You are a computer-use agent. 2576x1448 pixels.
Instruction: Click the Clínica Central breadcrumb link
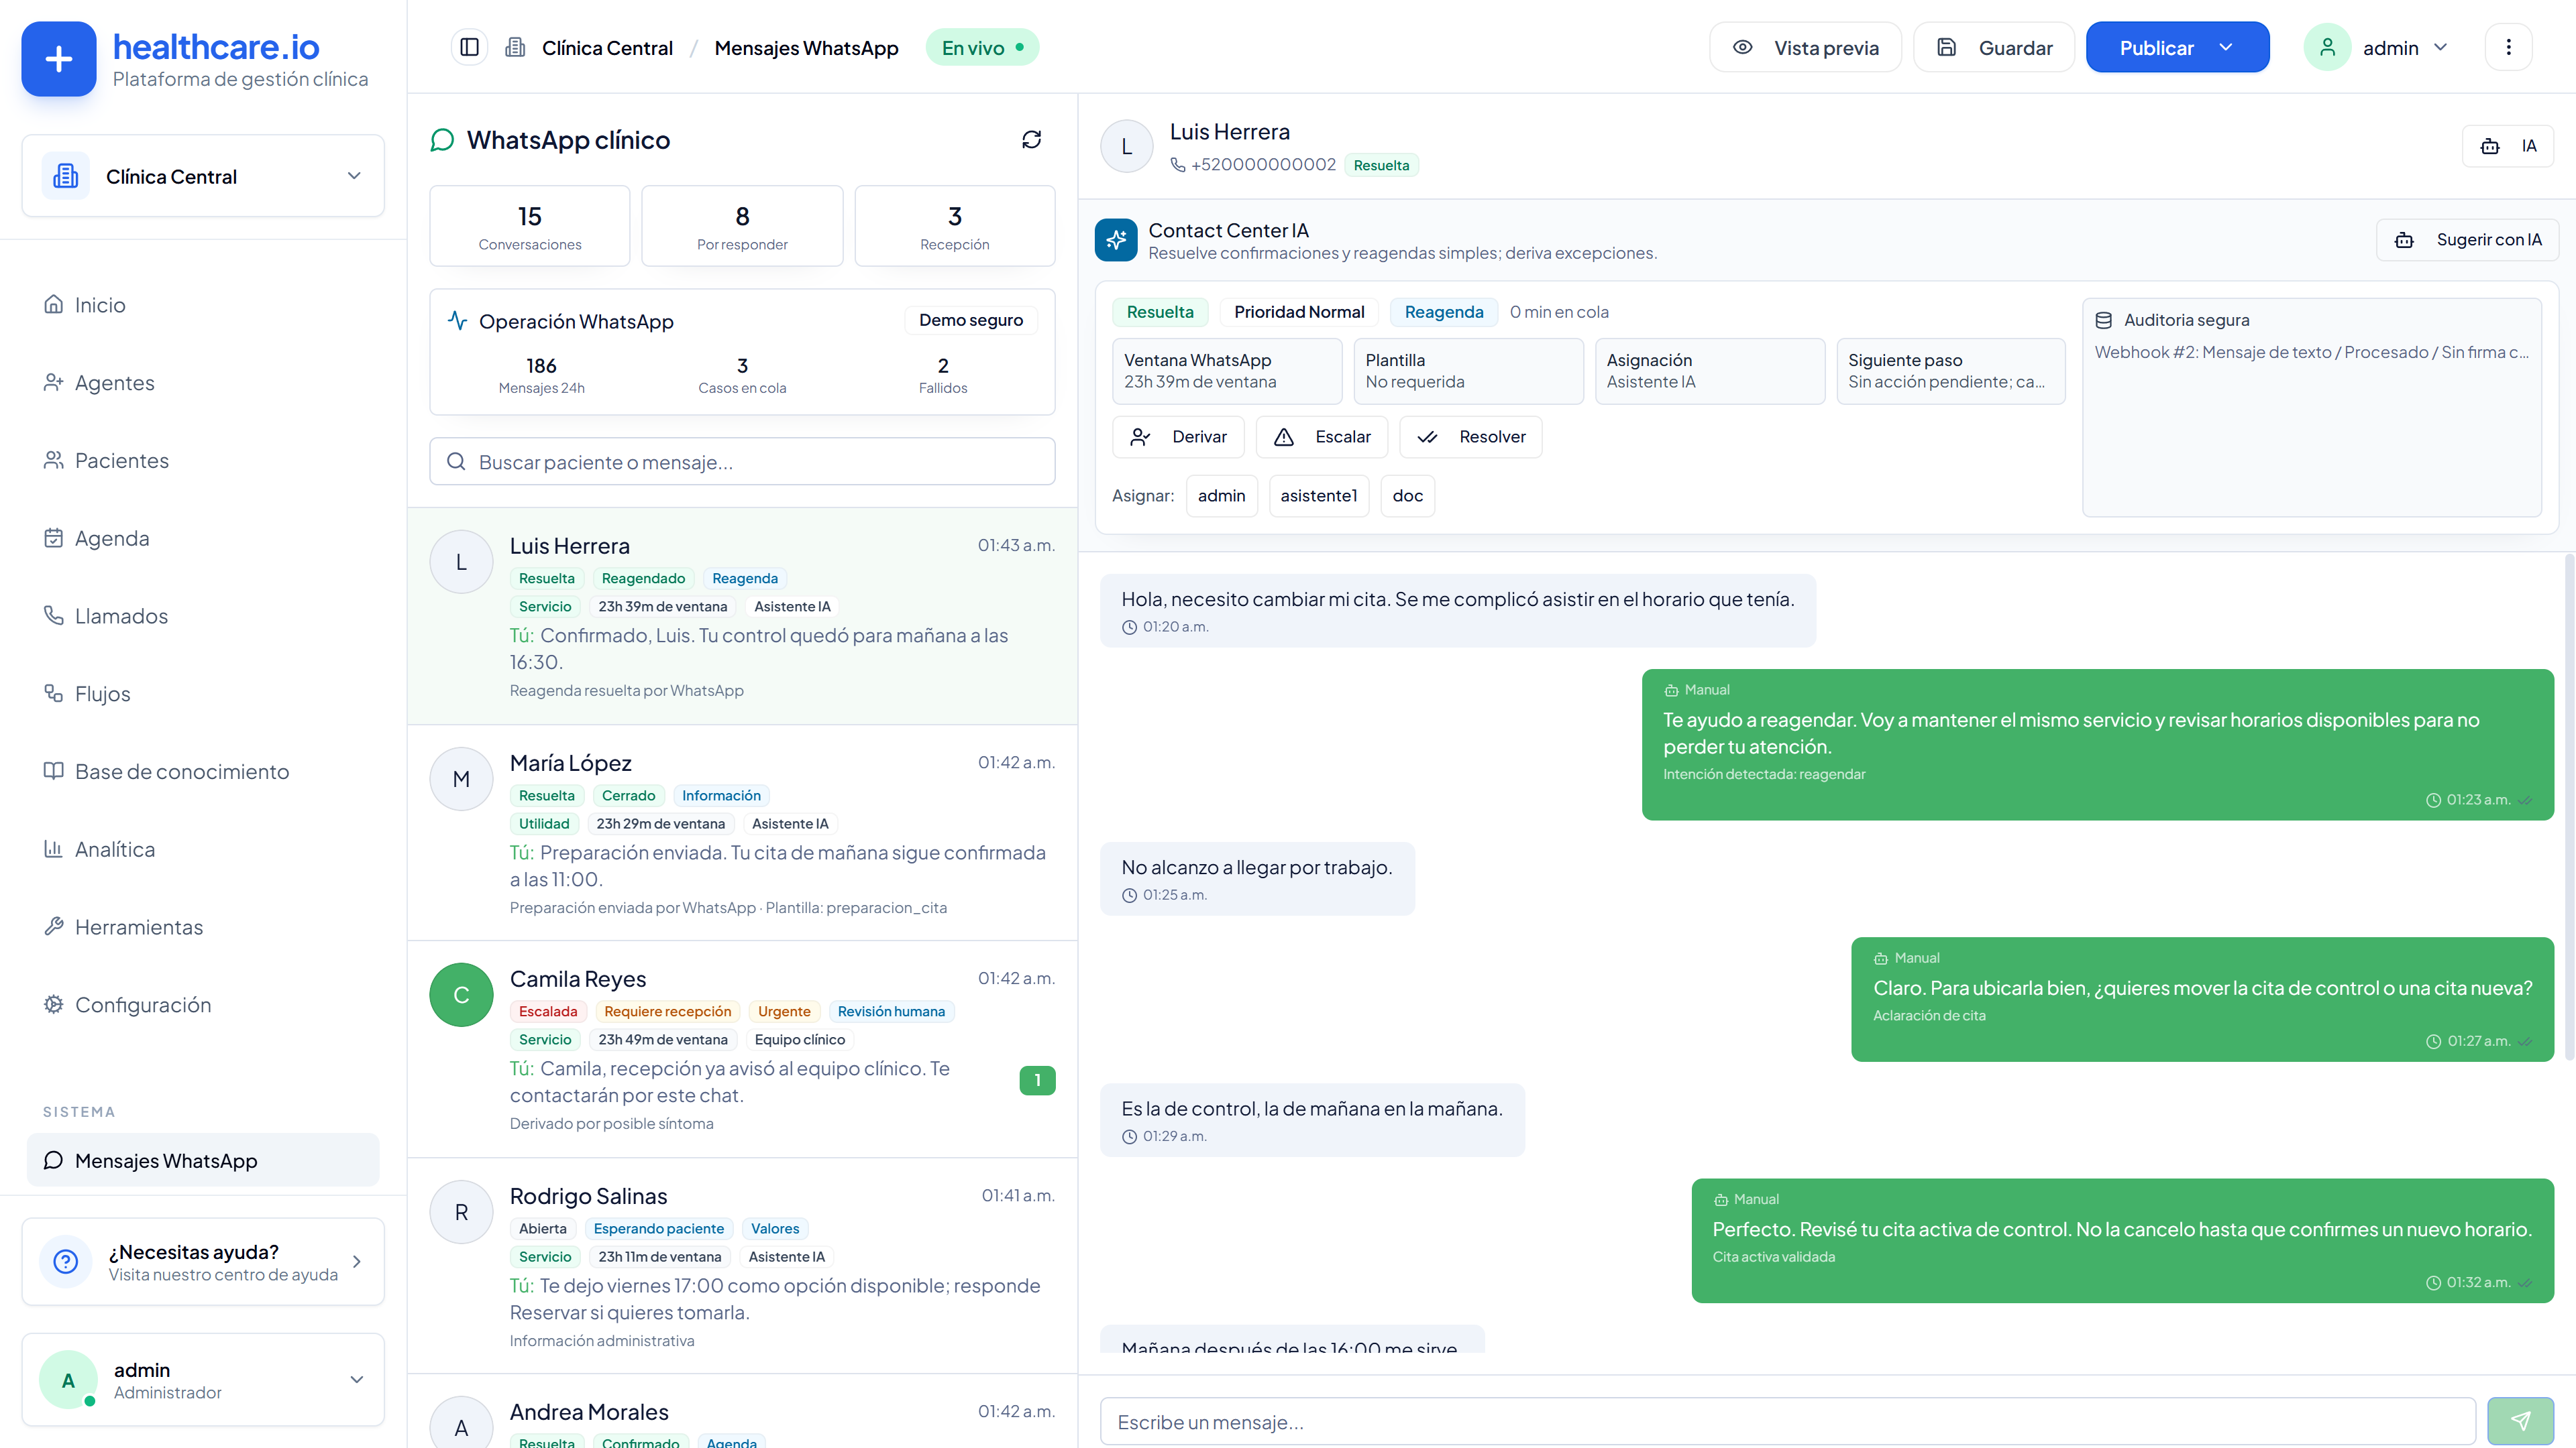[x=607, y=48]
